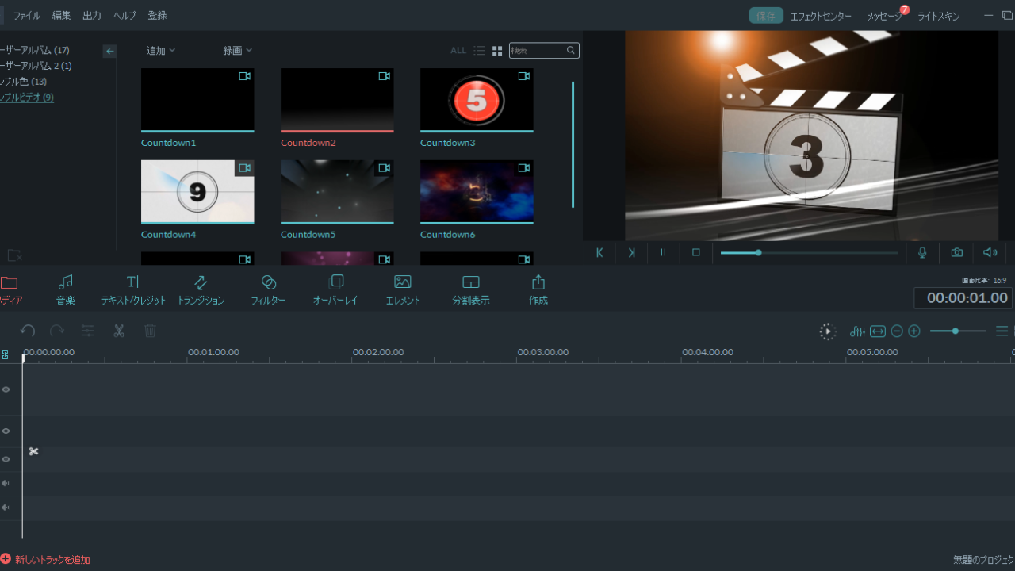The image size is (1015, 571).
Task: Open the audio mixer icon
Action: click(x=857, y=331)
